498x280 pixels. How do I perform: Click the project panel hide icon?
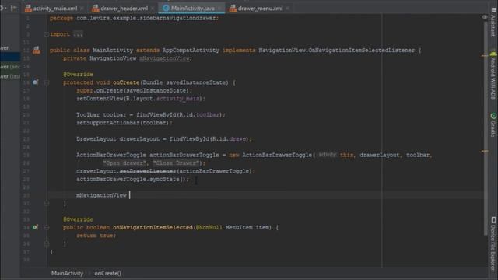[13, 9]
